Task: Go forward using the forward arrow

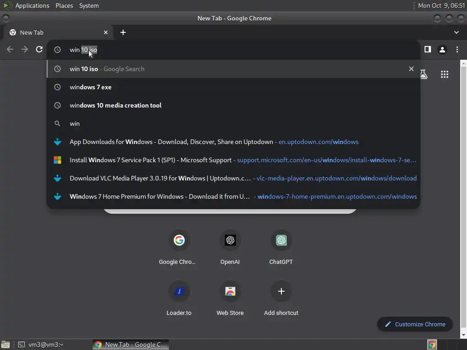Action: (25, 49)
